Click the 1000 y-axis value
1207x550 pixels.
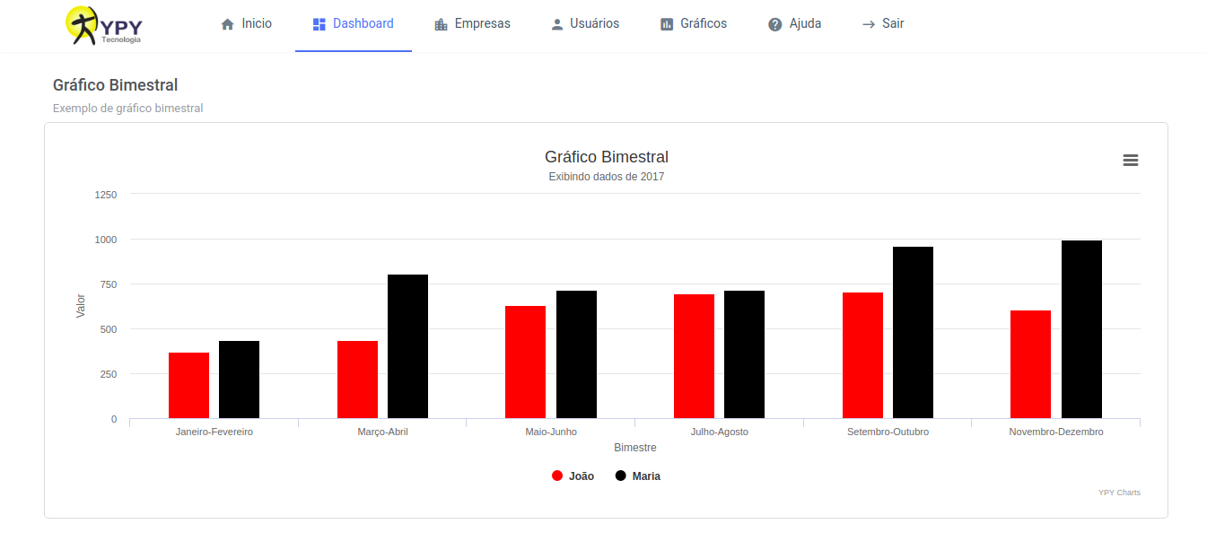click(106, 240)
